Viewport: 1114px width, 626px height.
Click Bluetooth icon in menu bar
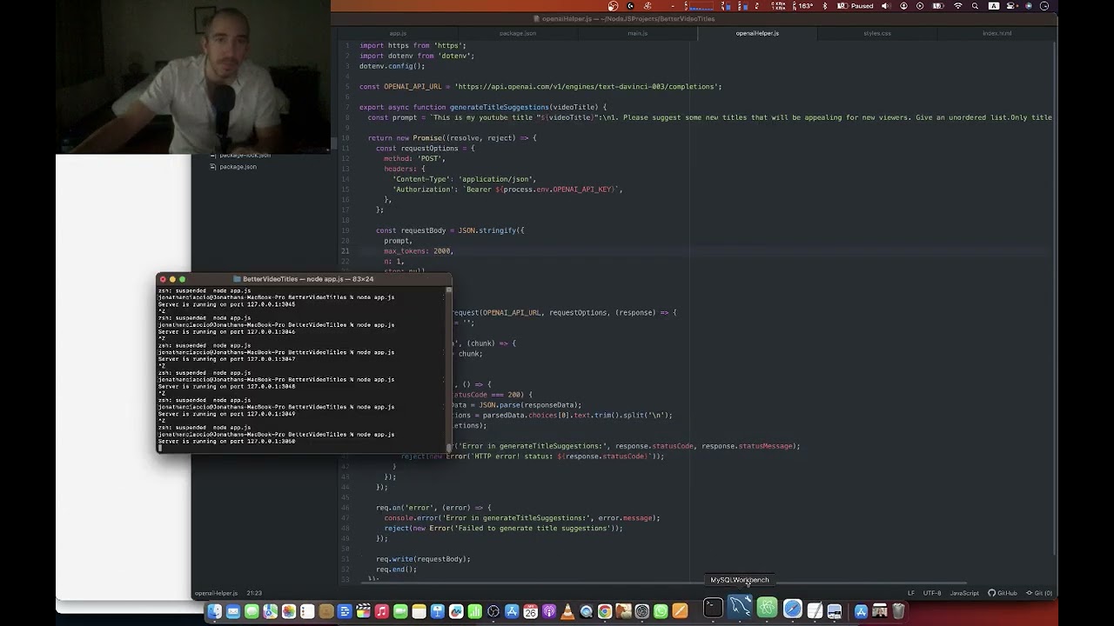click(x=824, y=6)
